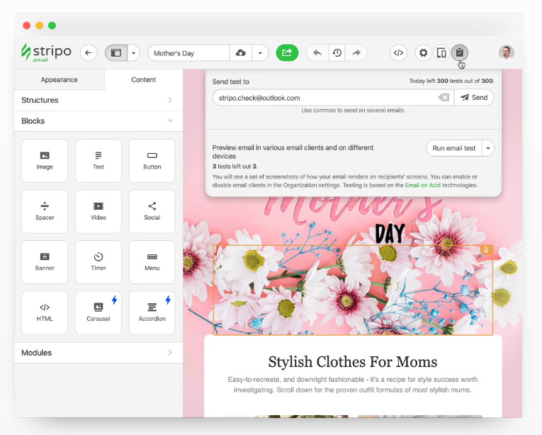Viewport: 542px width, 435px height.
Task: Click the green export button
Action: [x=287, y=52]
